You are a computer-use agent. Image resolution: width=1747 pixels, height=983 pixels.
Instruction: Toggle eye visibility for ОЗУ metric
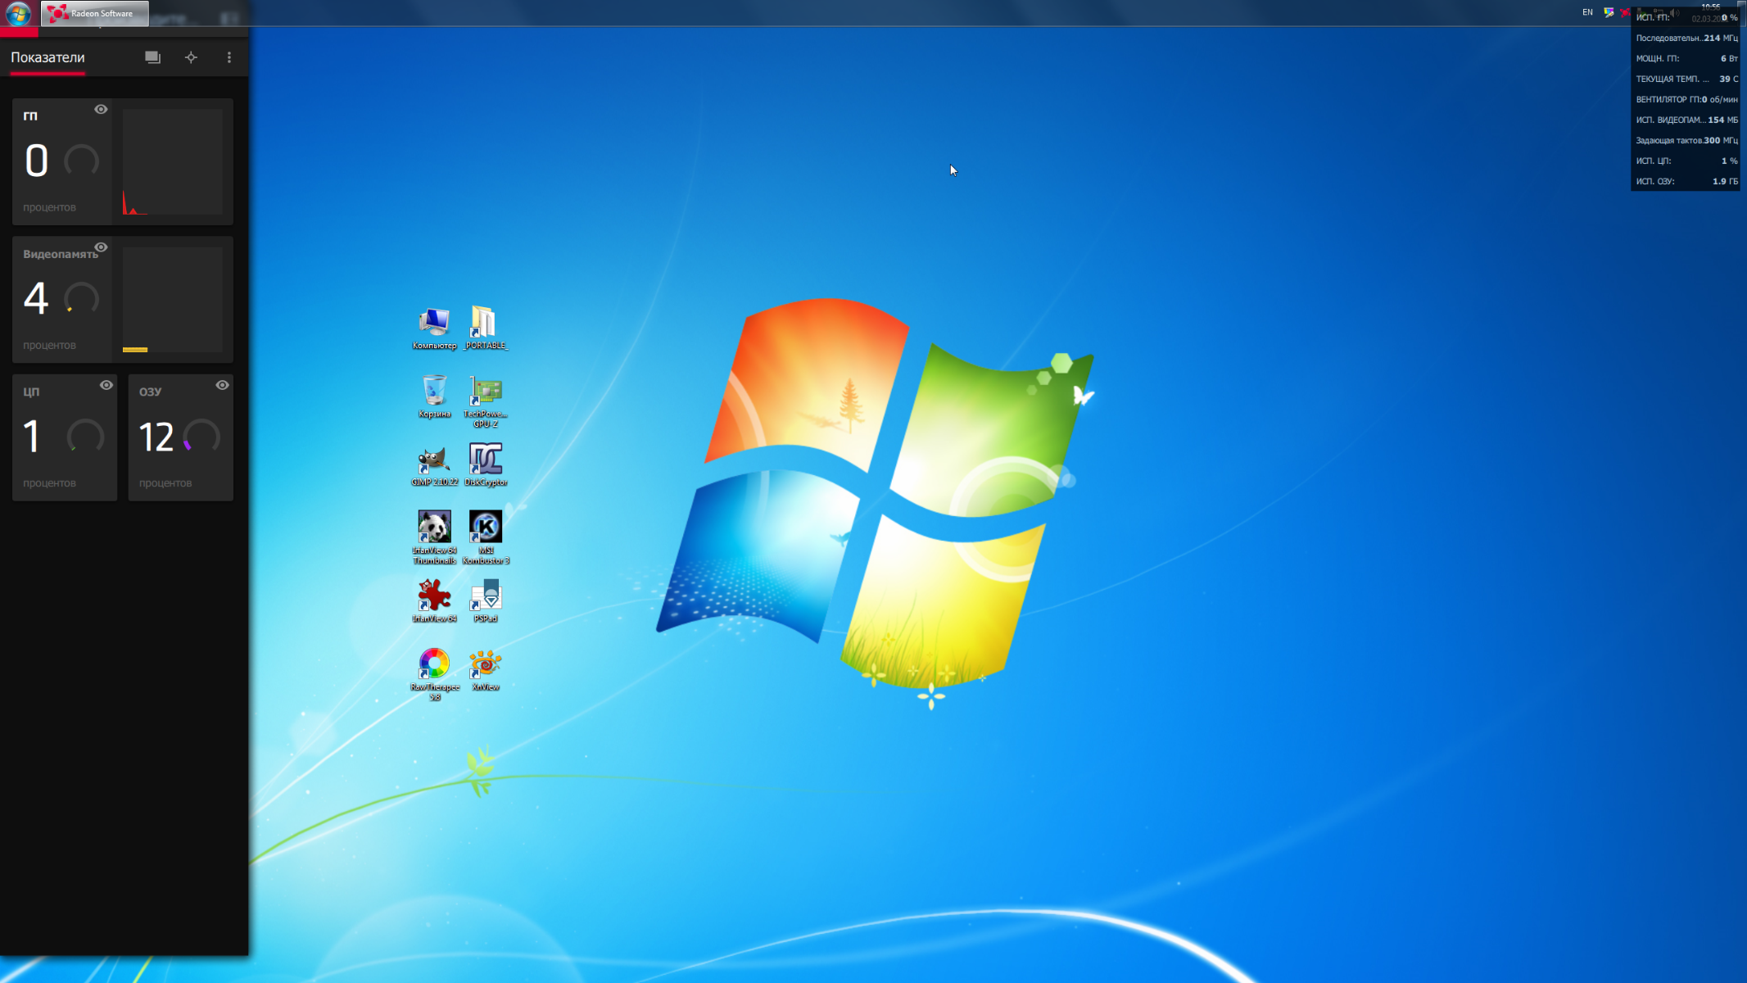(x=222, y=385)
